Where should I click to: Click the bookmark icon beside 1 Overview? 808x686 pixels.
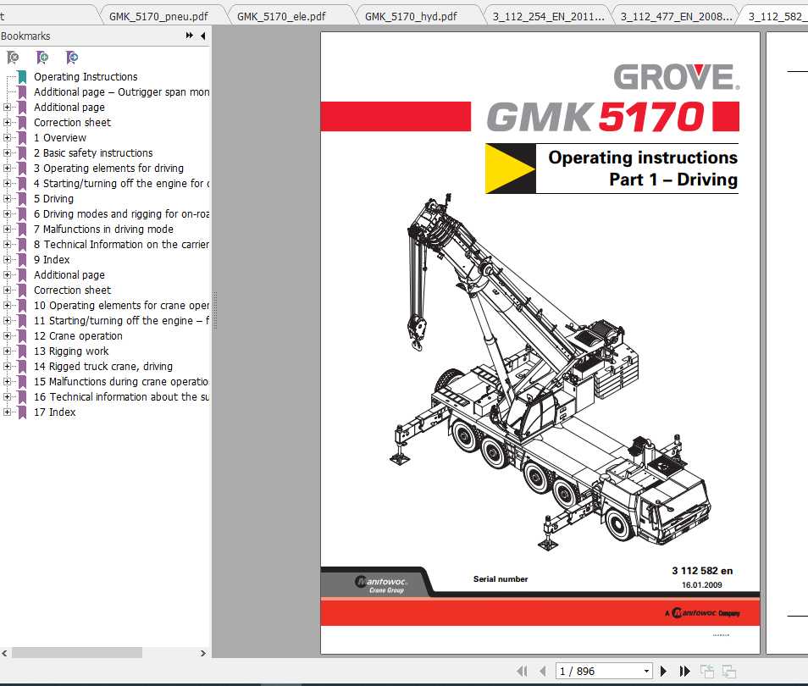click(x=22, y=138)
